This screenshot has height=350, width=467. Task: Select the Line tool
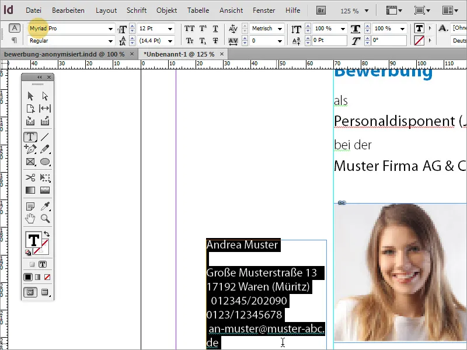point(45,137)
